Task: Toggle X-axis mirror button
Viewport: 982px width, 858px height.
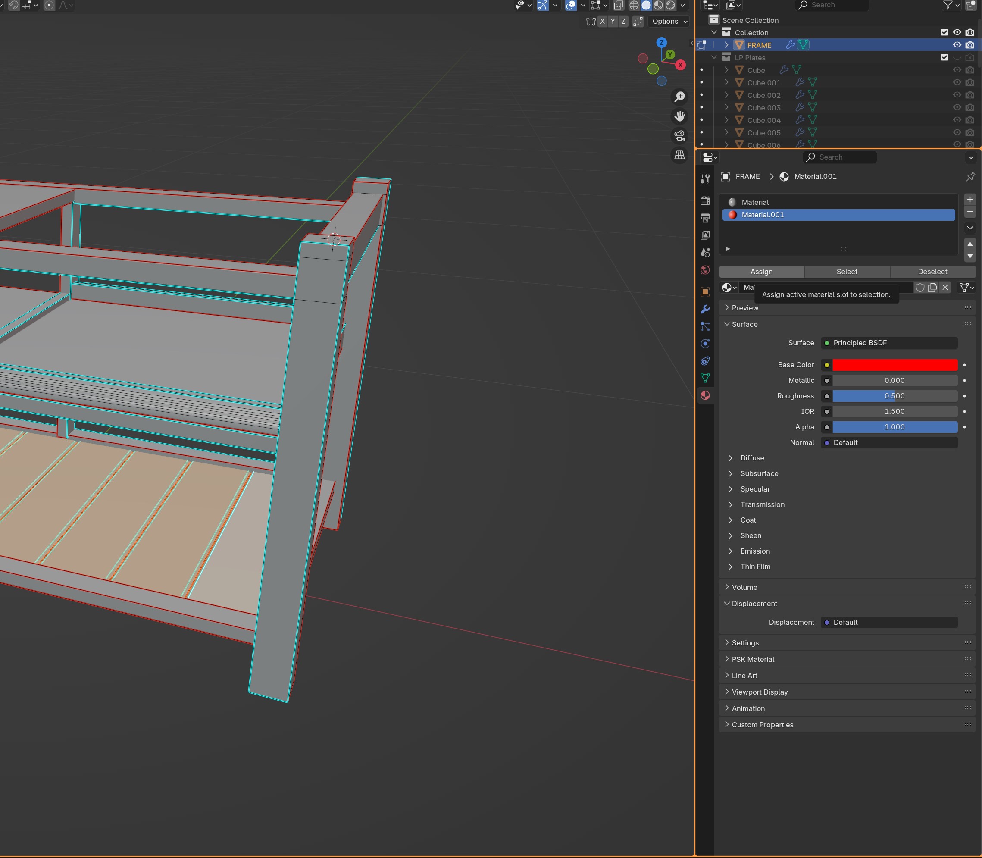Action: pos(602,21)
